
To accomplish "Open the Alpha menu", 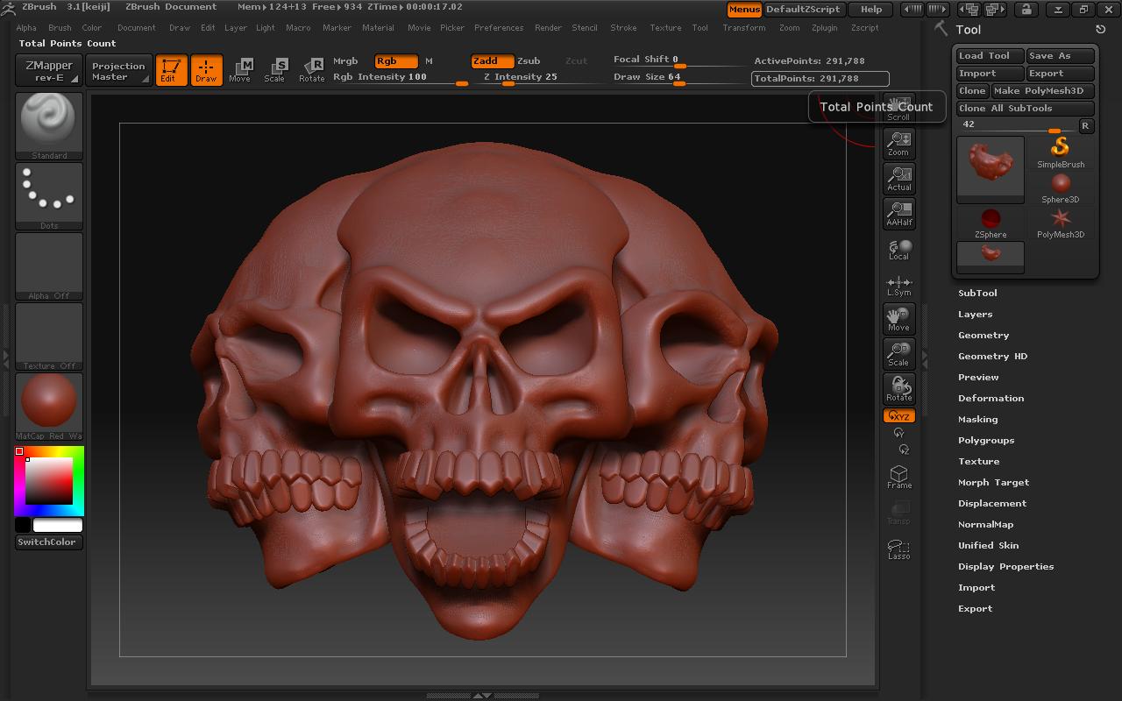I will (26, 28).
